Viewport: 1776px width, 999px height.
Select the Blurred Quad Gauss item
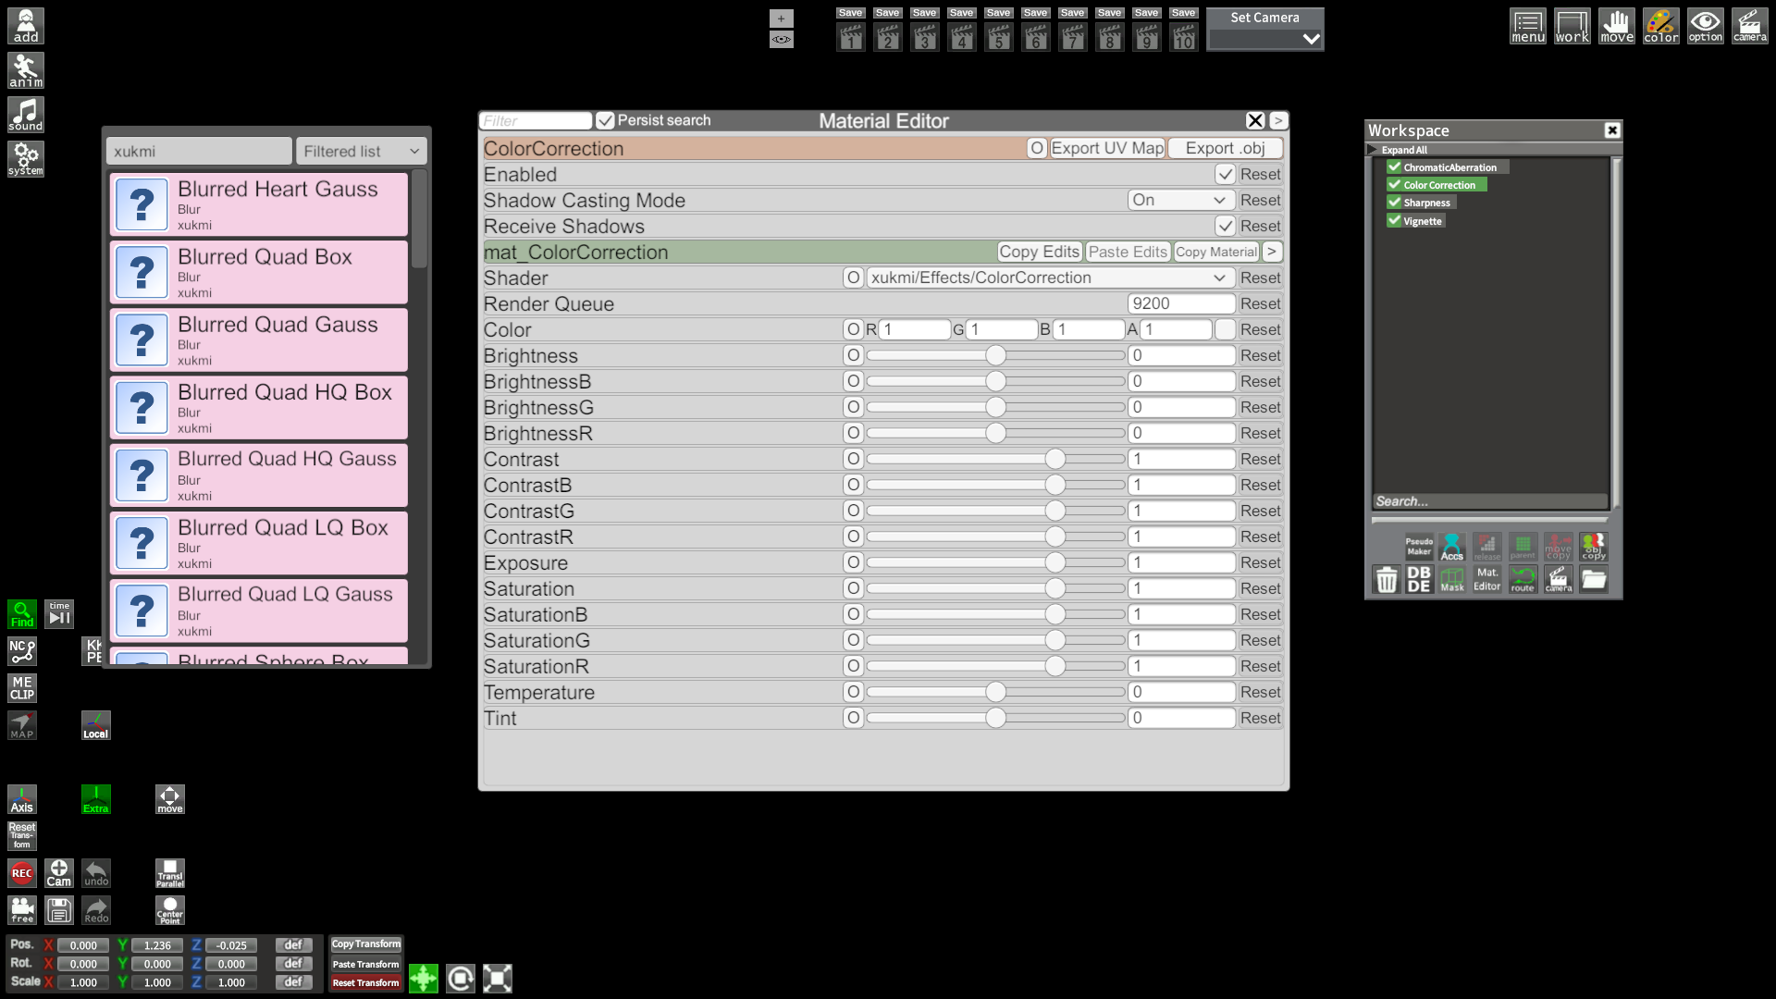click(259, 339)
